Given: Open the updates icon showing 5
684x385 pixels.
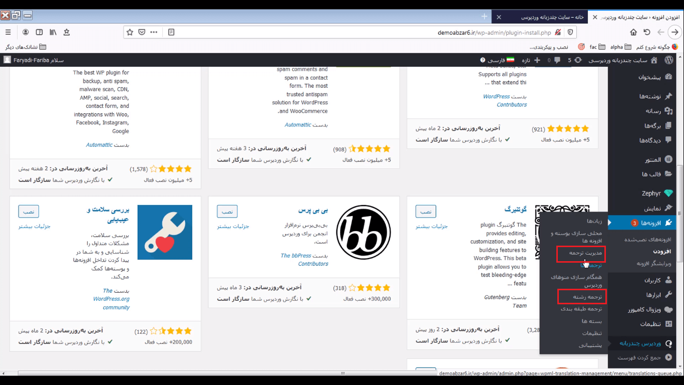Looking at the screenshot, I should [x=574, y=60].
